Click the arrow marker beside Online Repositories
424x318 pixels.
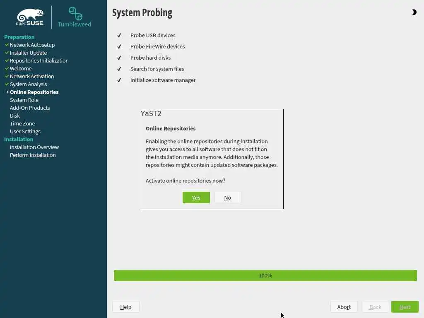(7, 92)
